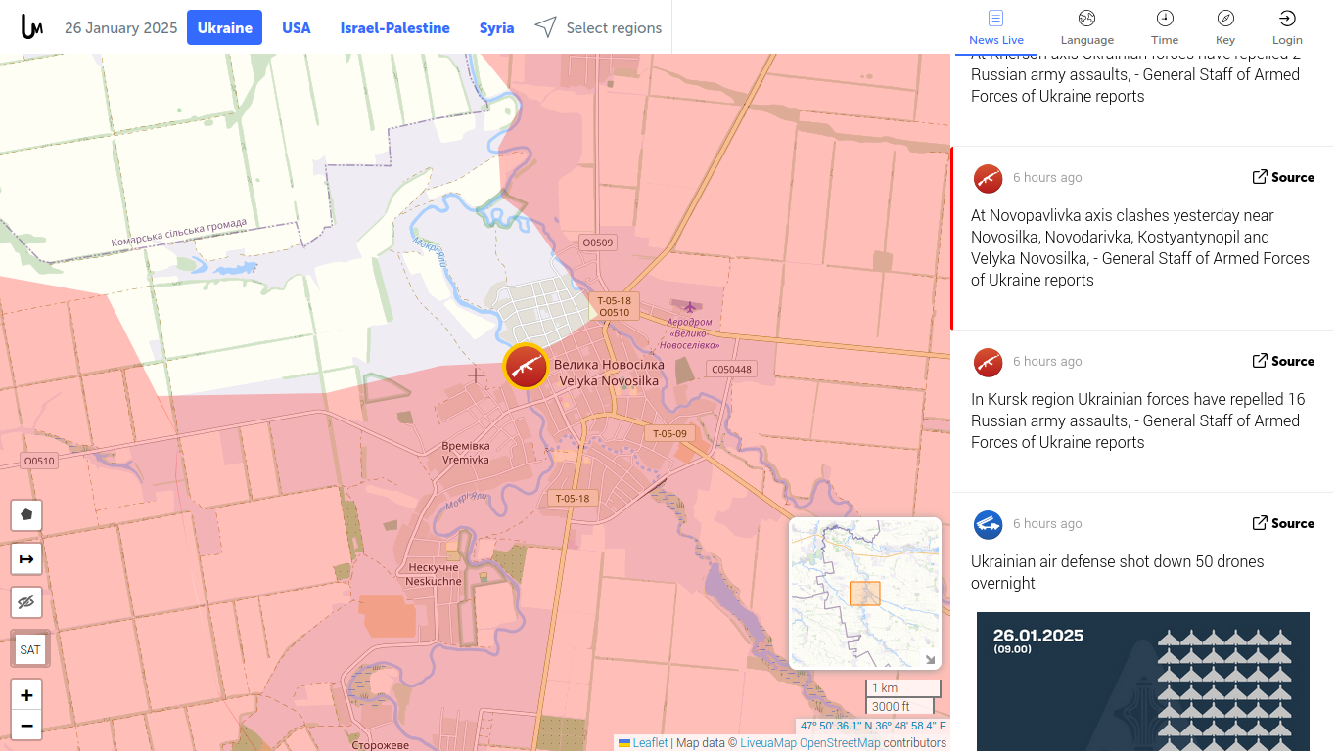Select the distance measure arrow tool
The height and width of the screenshot is (751, 1337).
click(x=26, y=558)
